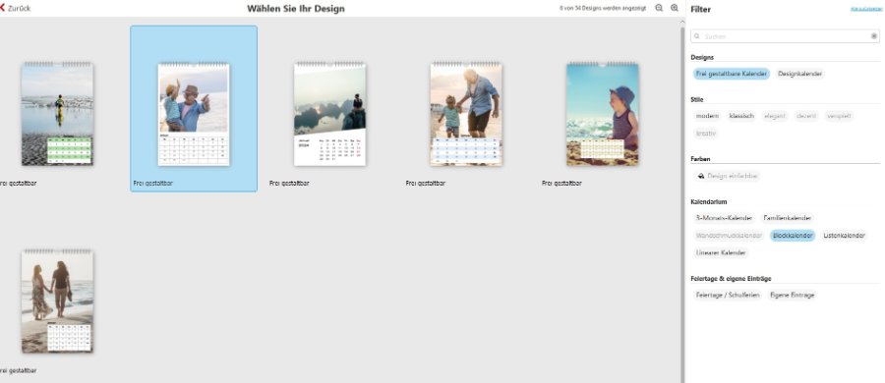This screenshot has height=383, width=885.
Task: Enable the Designkalender filter chip
Action: point(799,74)
